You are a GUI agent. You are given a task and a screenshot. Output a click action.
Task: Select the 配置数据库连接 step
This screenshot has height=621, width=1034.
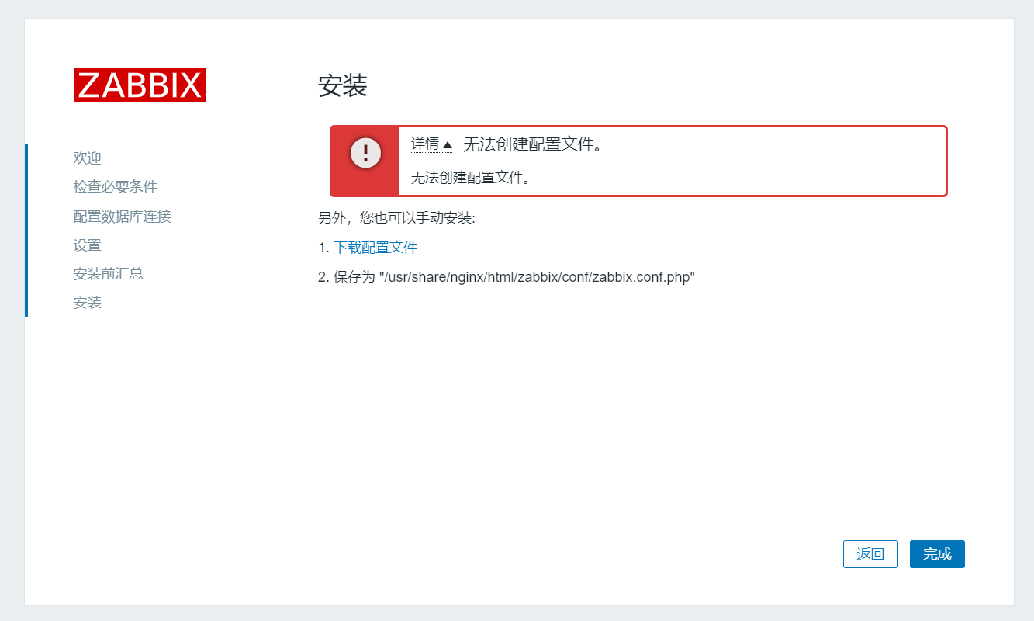[x=123, y=217]
